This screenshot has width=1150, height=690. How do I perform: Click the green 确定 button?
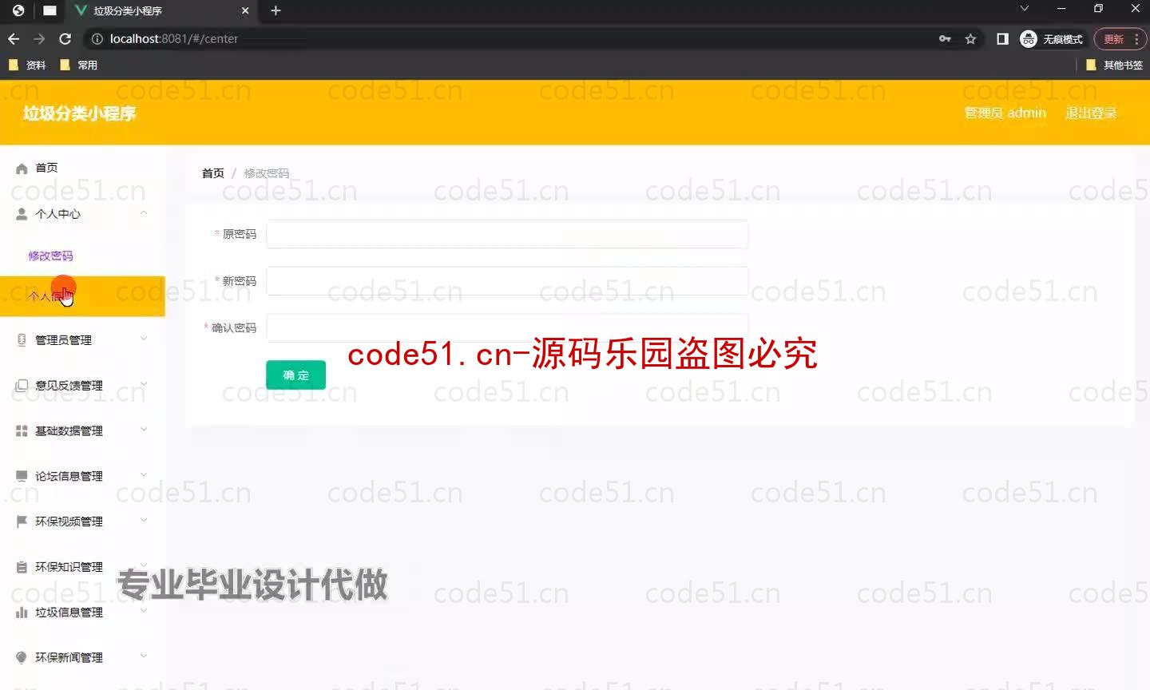pos(295,375)
